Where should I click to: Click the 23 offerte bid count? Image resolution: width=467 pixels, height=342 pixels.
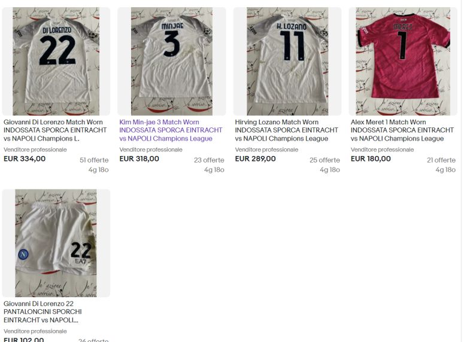point(209,160)
